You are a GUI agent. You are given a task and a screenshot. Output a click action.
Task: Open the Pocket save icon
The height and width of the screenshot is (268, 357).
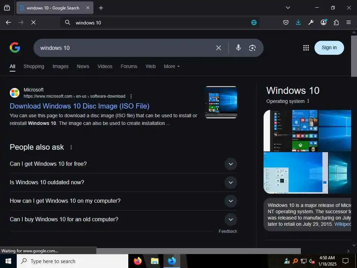tap(286, 22)
